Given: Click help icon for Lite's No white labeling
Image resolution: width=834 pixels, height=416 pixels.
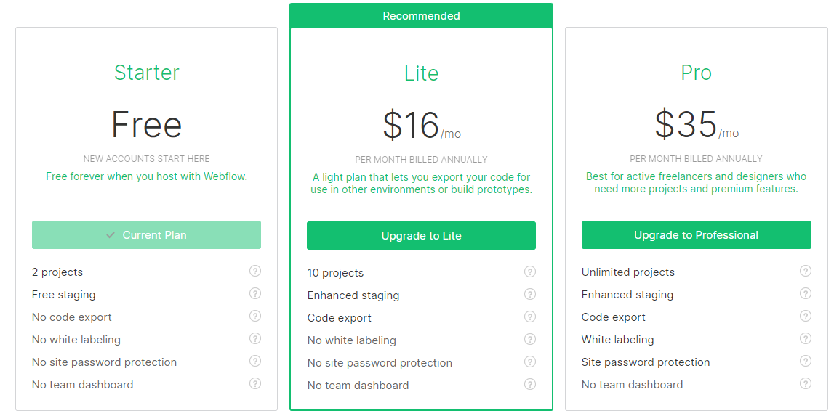Looking at the screenshot, I should coord(530,340).
